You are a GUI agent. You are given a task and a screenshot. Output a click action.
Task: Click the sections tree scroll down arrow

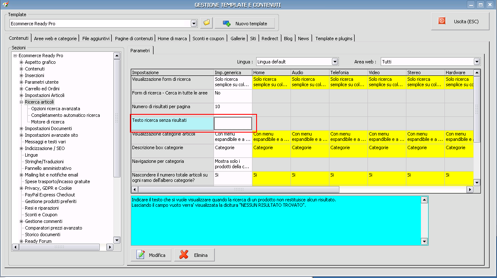(x=117, y=240)
